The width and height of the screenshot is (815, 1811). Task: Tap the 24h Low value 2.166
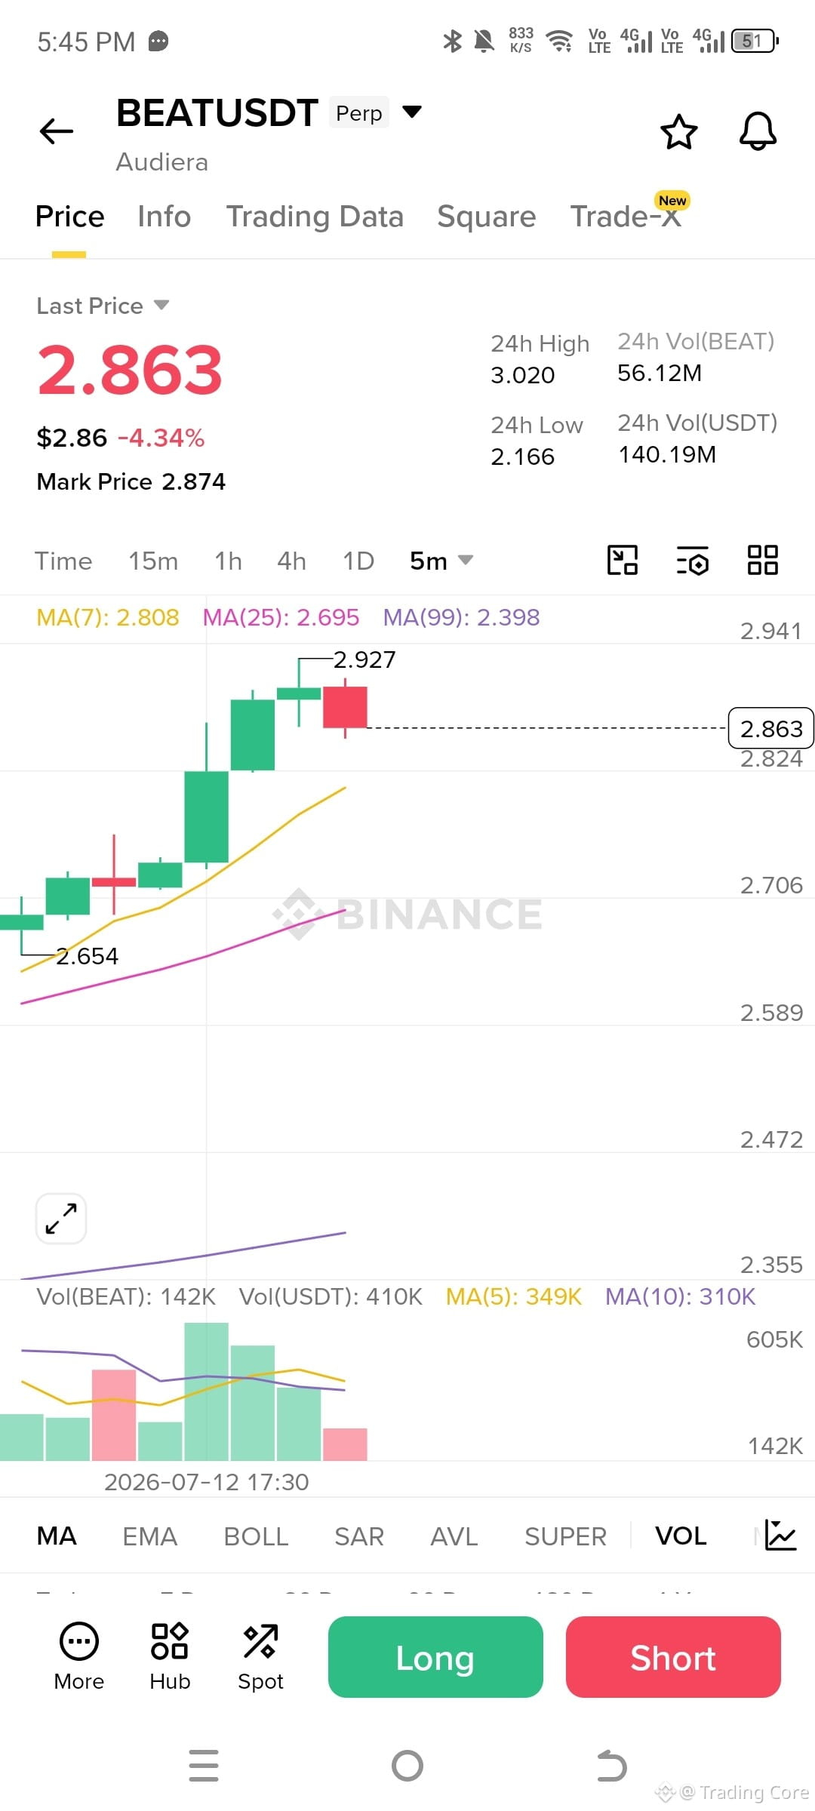click(x=523, y=457)
